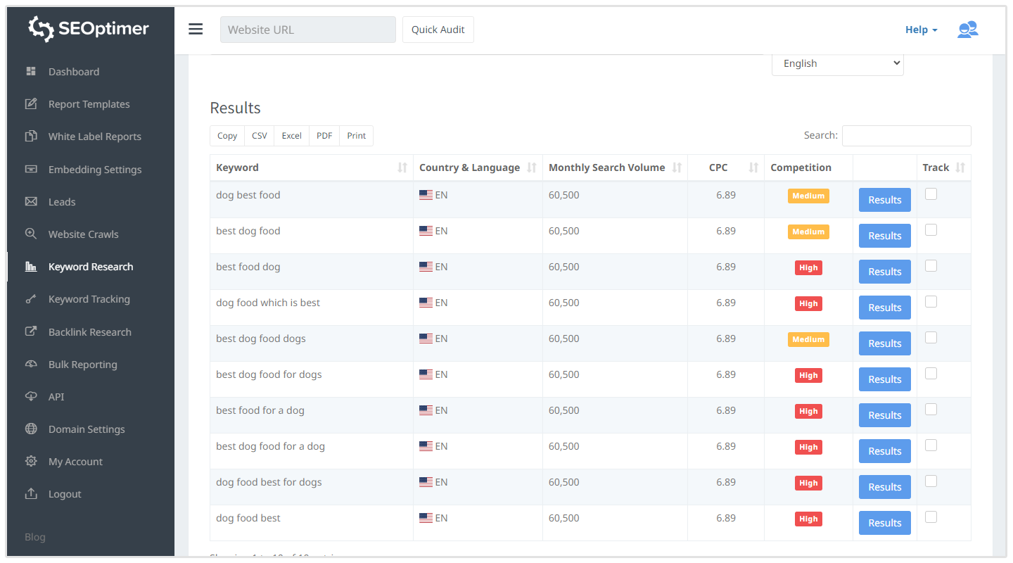
Task: Open the user profile icon at top right
Action: (x=967, y=30)
